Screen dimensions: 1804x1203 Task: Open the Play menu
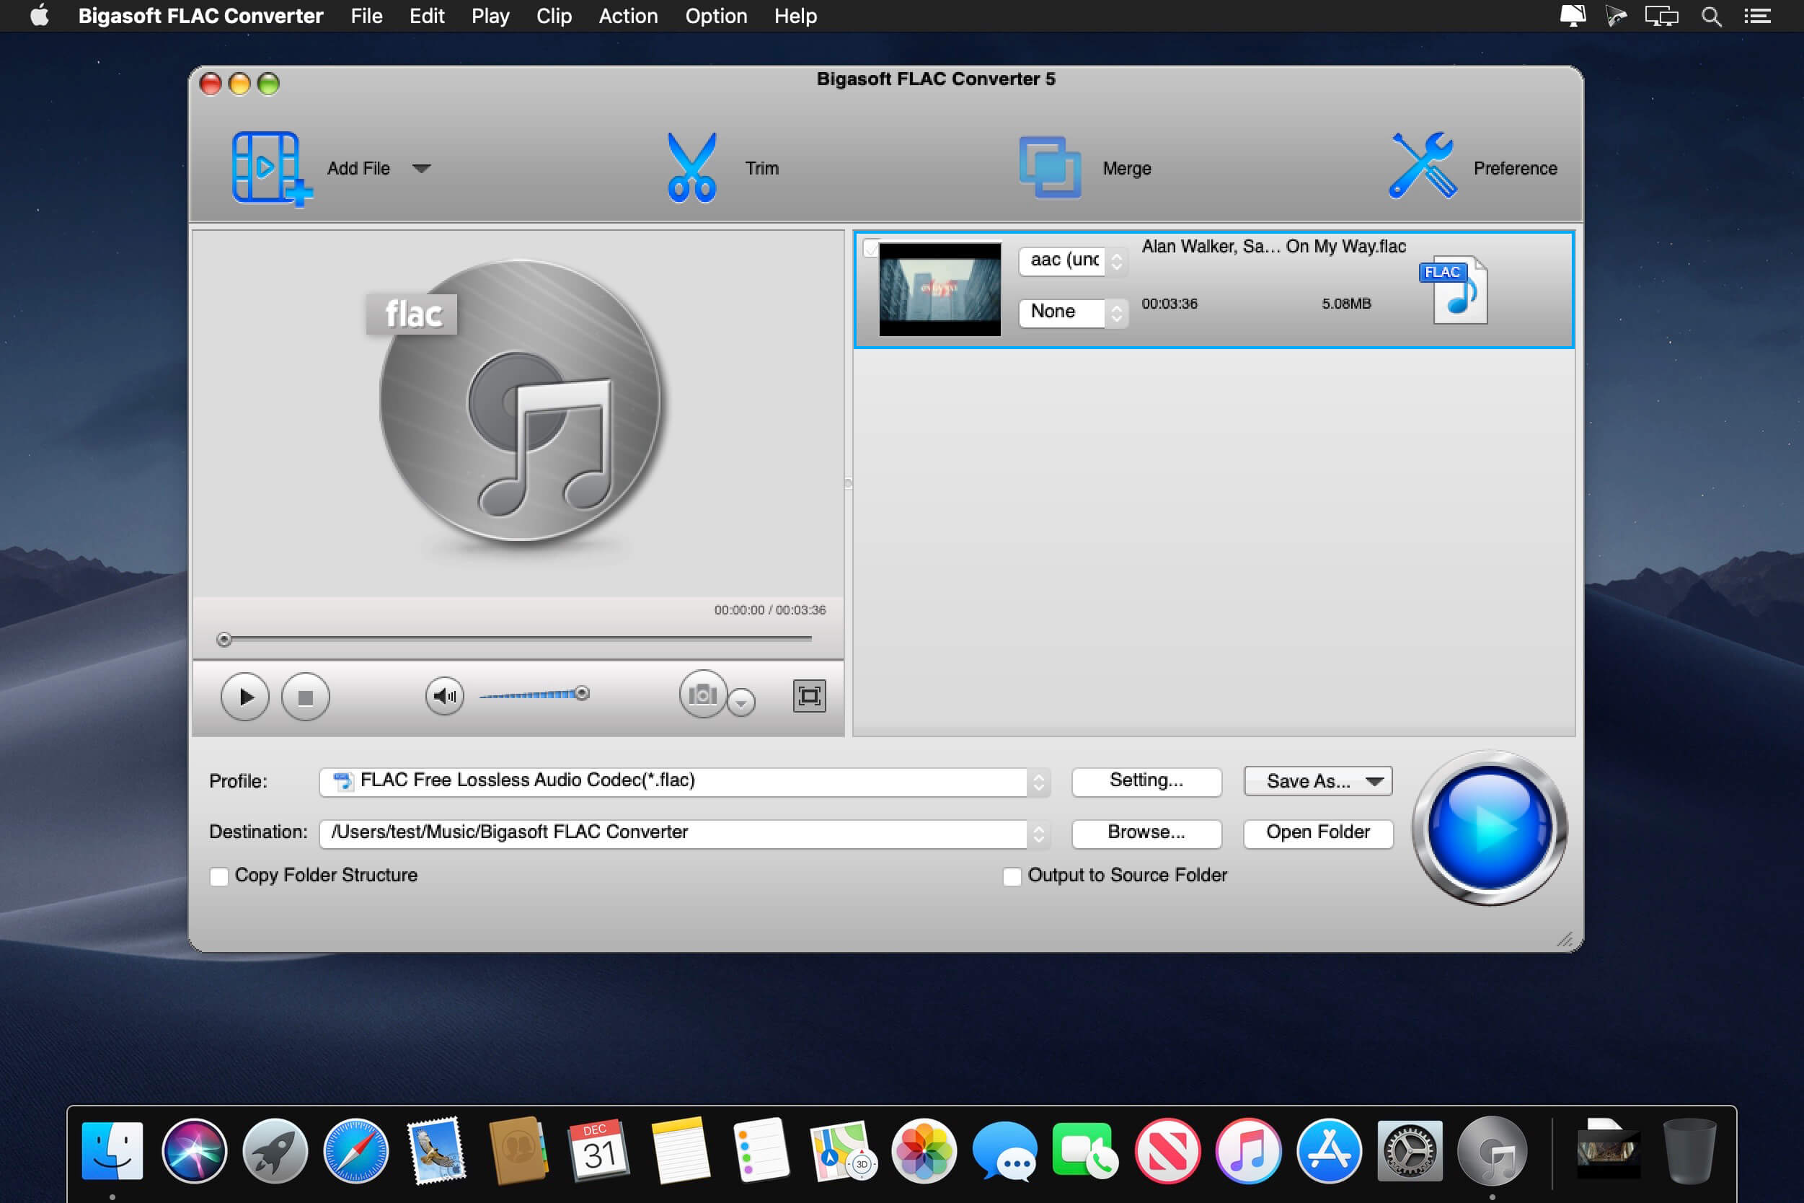[490, 16]
